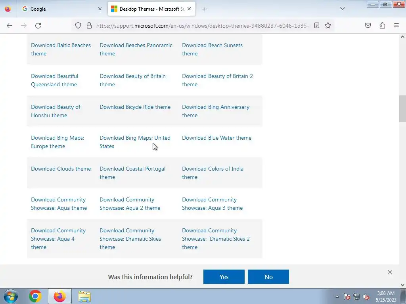Open the muted volume tray icon
406x304 pixels.
coord(366,296)
